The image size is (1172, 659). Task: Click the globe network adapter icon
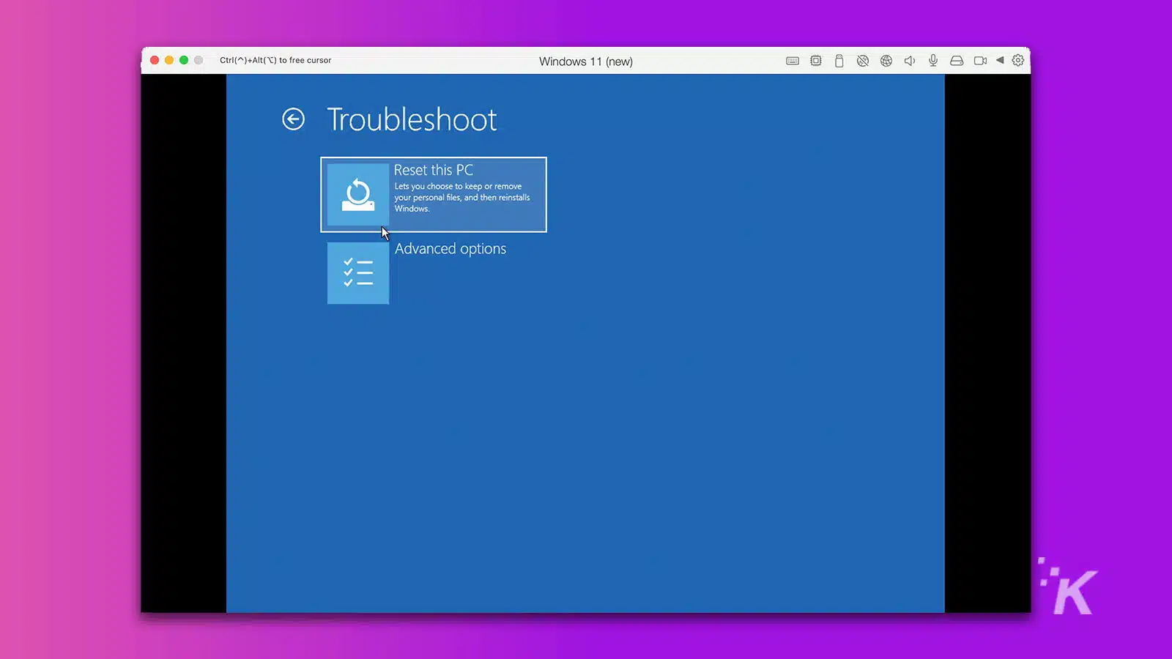pyautogui.click(x=886, y=61)
